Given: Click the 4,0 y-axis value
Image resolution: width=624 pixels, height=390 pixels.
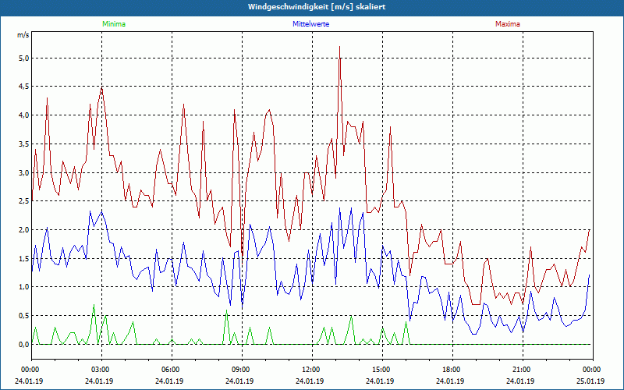Looking at the screenshot, I should pos(24,115).
